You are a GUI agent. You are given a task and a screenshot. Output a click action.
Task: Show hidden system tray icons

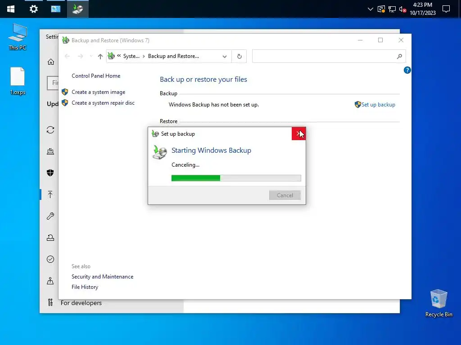[371, 9]
